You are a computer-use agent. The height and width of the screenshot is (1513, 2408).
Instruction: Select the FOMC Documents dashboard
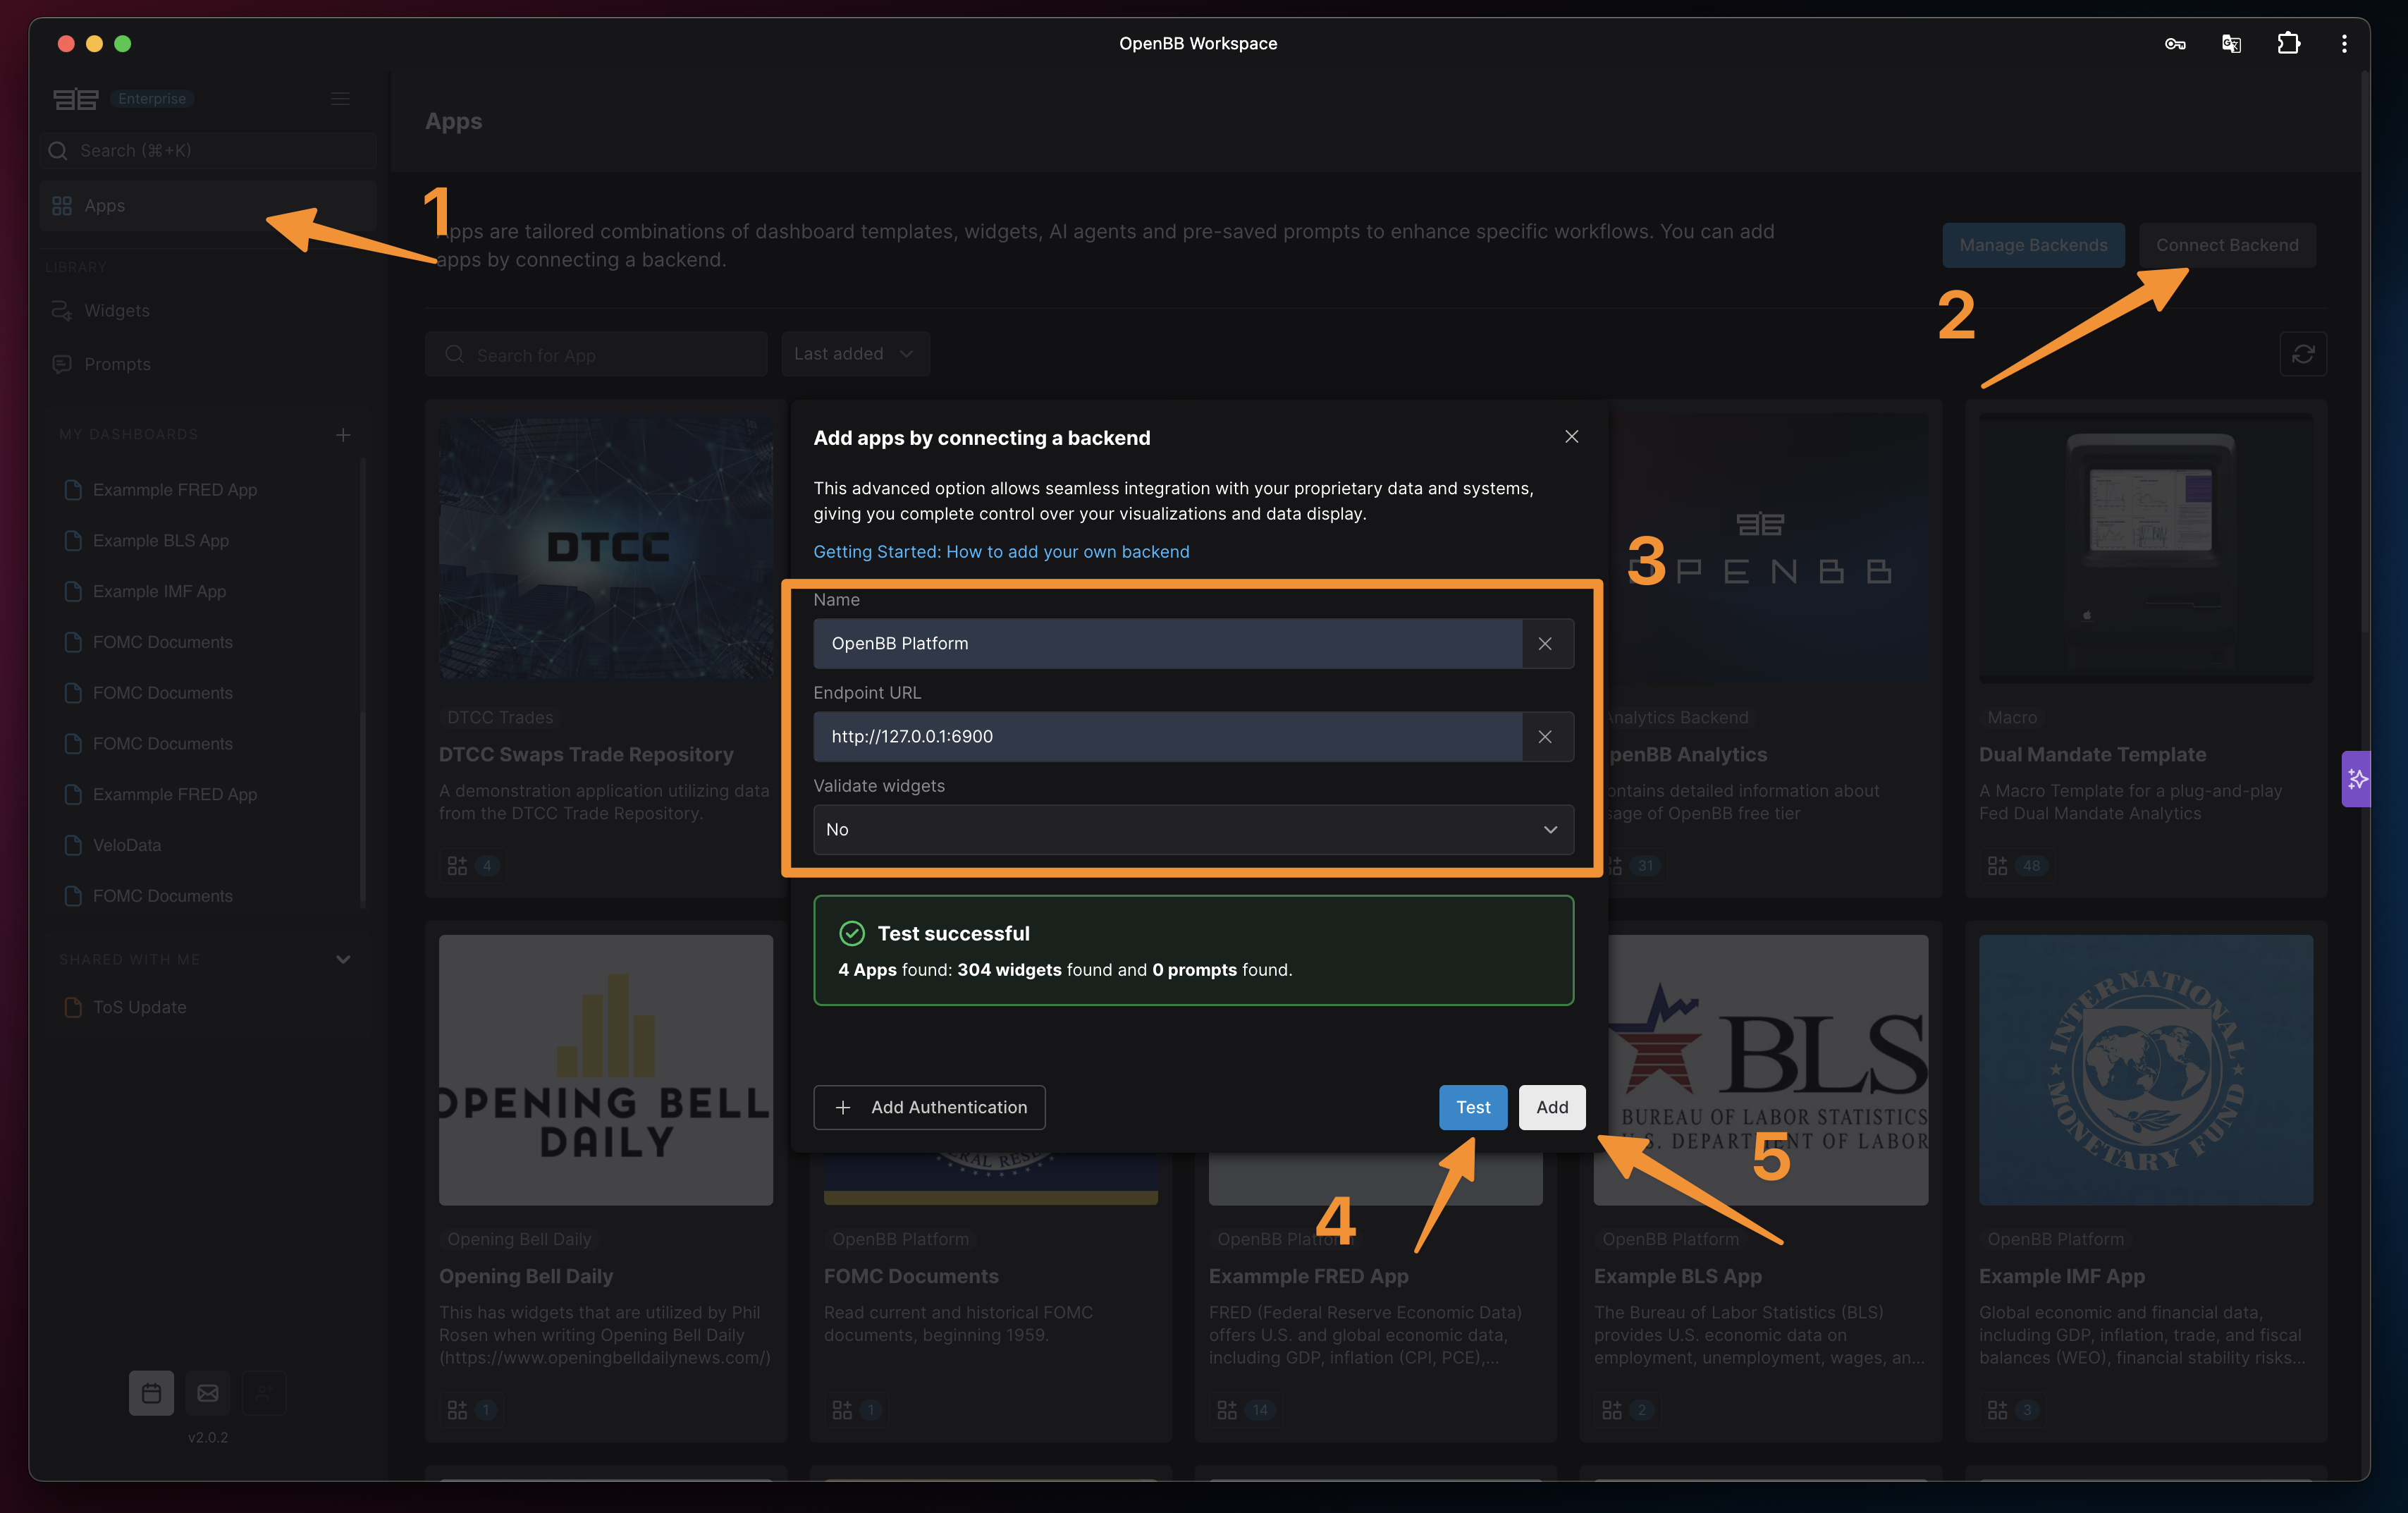(162, 641)
